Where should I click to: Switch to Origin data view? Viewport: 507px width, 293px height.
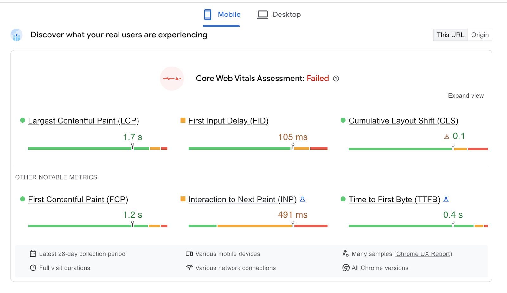tap(480, 35)
